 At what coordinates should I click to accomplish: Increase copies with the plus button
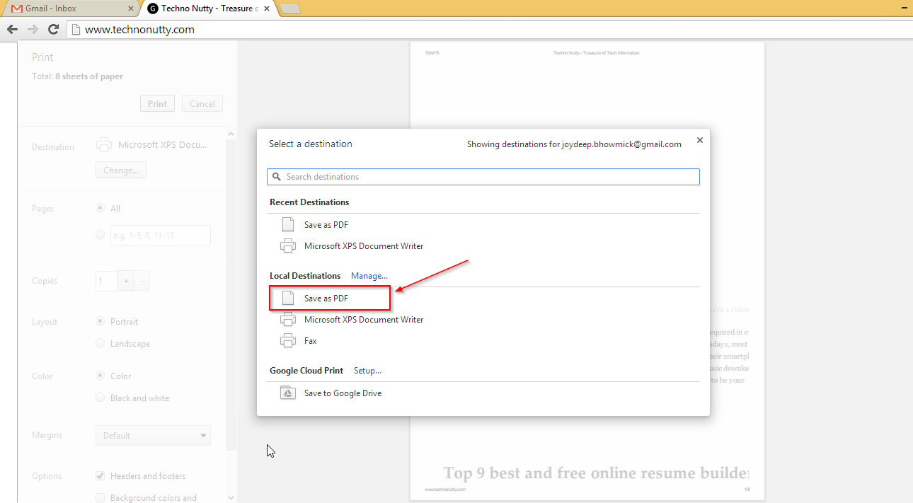(126, 281)
